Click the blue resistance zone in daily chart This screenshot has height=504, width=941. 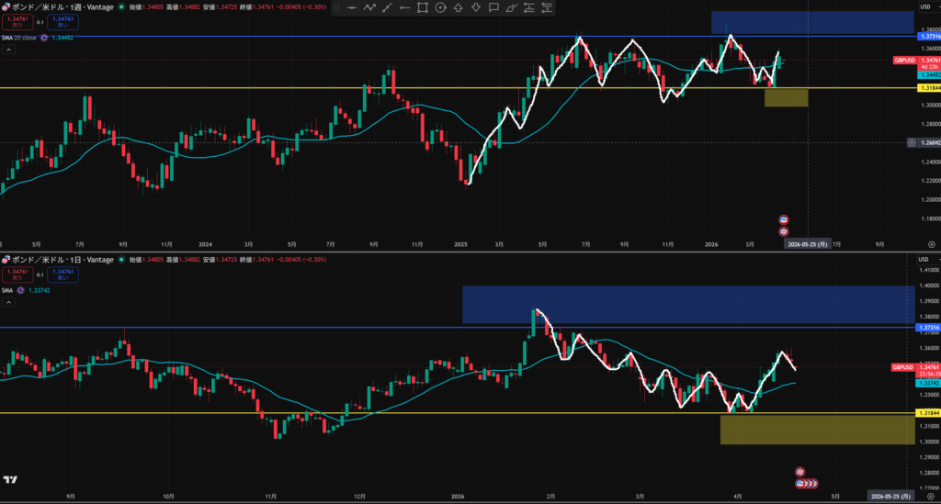(x=687, y=304)
